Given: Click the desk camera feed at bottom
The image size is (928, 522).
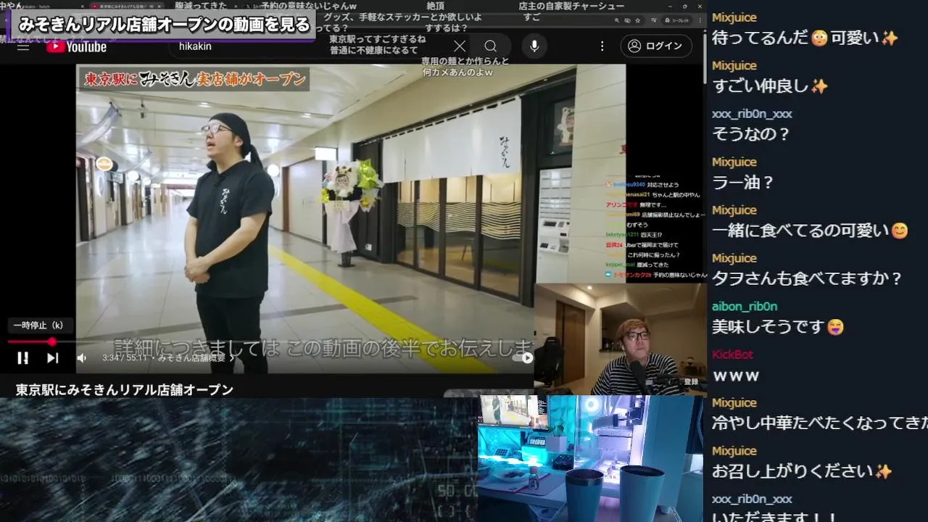Looking at the screenshot, I should pyautogui.click(x=590, y=458).
